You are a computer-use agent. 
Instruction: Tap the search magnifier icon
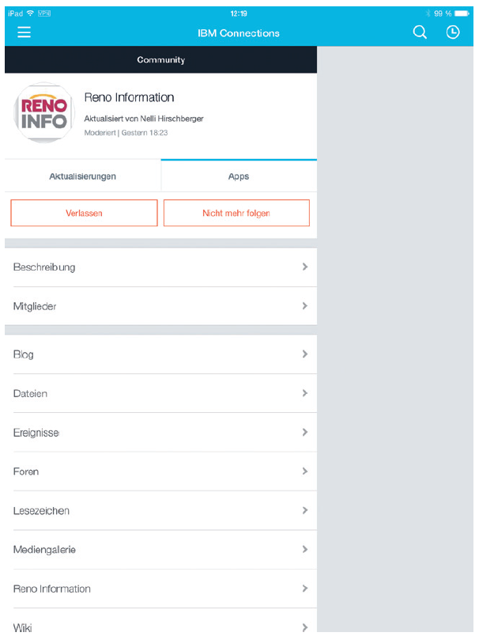coord(420,32)
